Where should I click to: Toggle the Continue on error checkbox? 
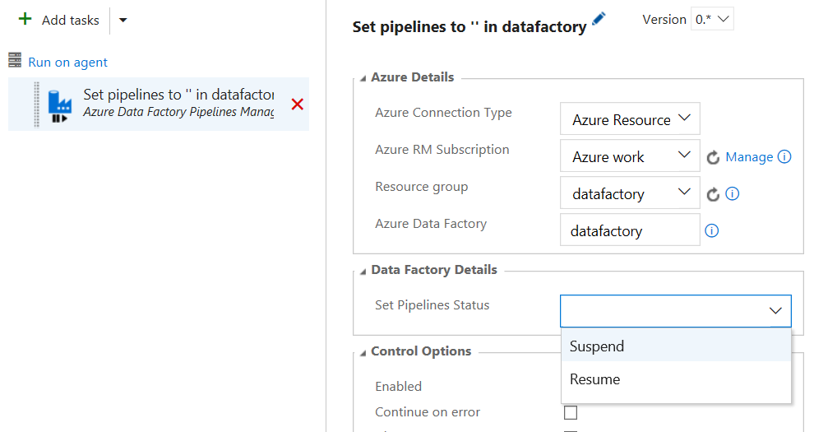pyautogui.click(x=571, y=412)
